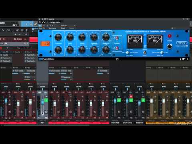Click the Snare Verb channel fader handle
The image size is (192, 144).
115,100
